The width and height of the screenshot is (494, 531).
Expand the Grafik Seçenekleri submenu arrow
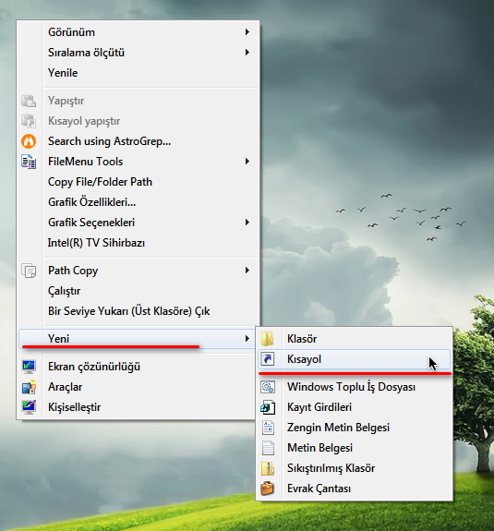pyautogui.click(x=247, y=223)
